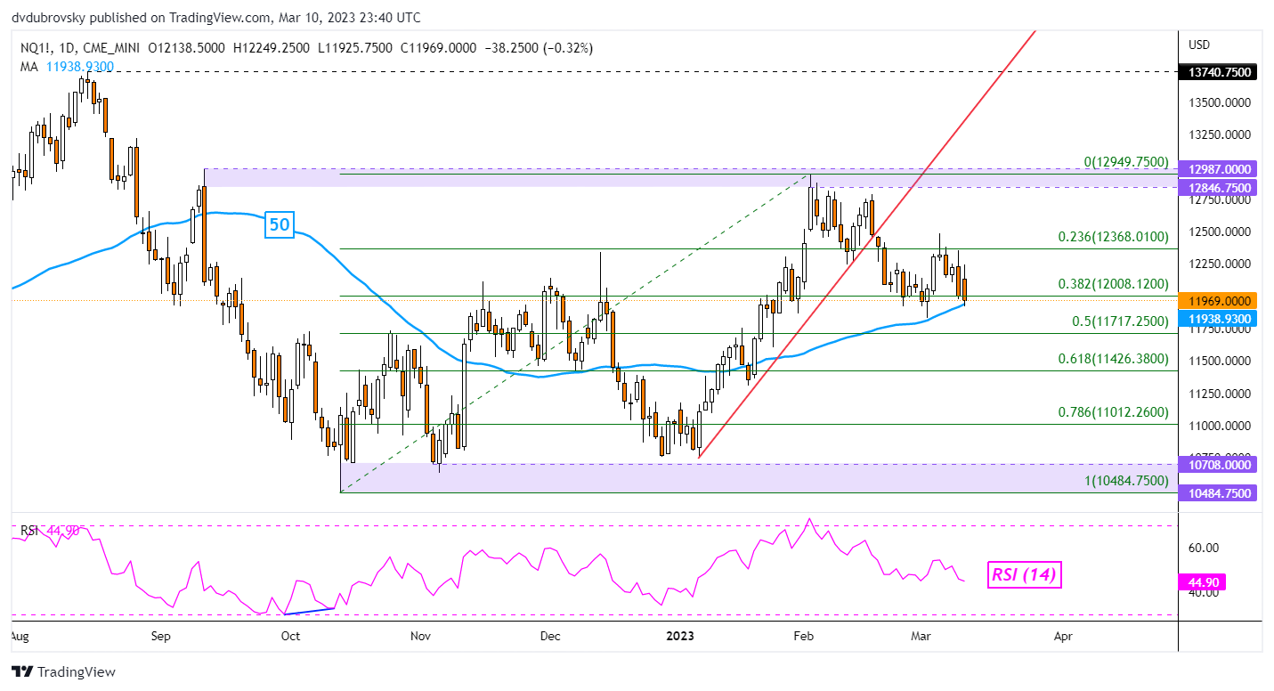1274x691 pixels.
Task: Click the boxed 50 moving average label
Action: click(x=280, y=225)
